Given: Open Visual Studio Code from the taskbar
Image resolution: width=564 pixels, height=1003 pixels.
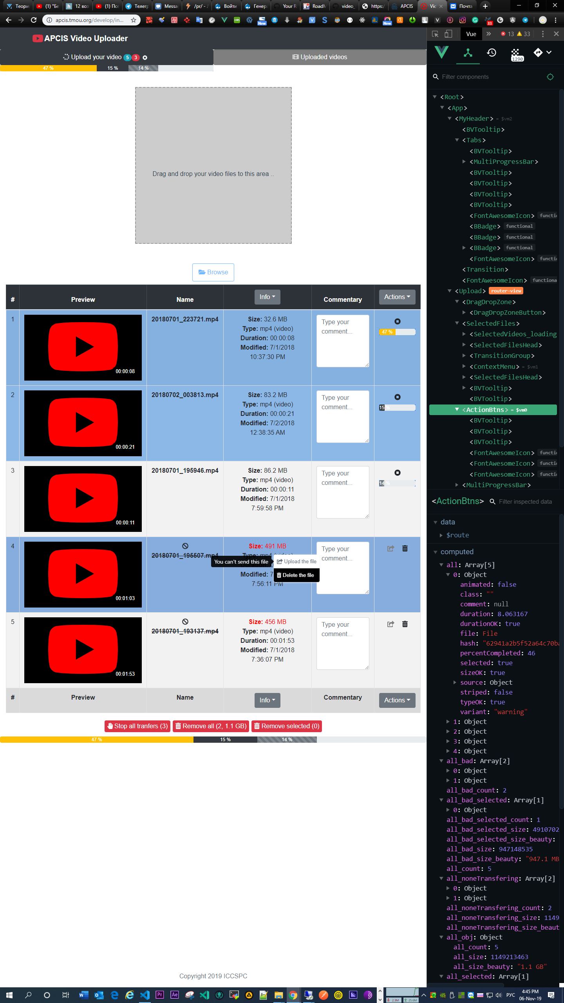Looking at the screenshot, I should point(145,995).
